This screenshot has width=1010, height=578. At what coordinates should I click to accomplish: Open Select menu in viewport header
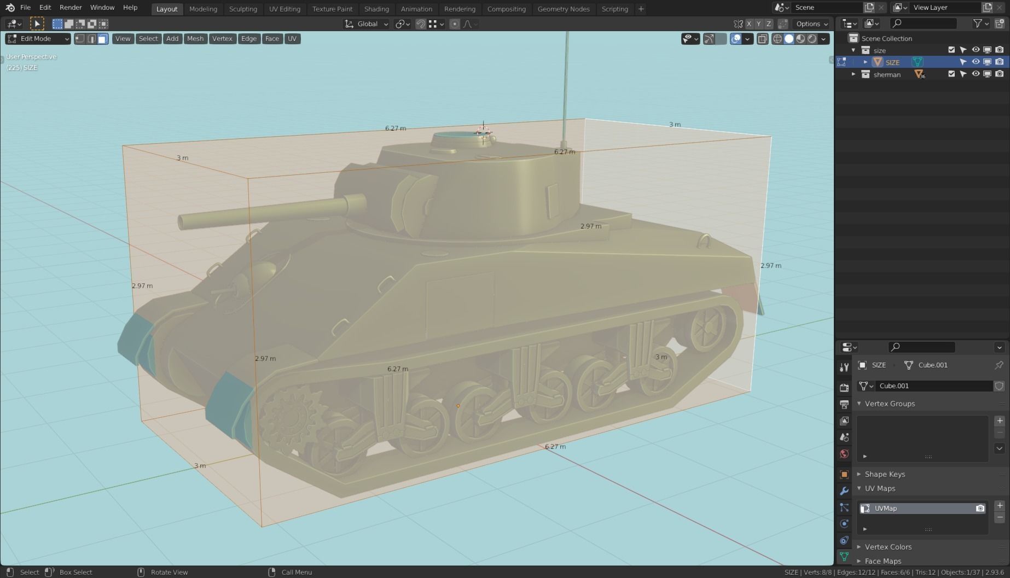[148, 39]
